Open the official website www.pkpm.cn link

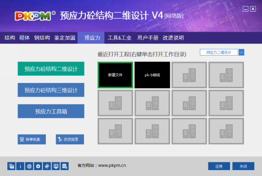tap(112, 165)
